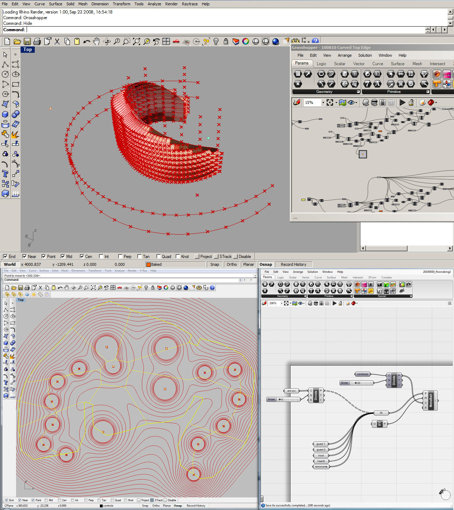Open the 15% zoom dropdown in upper Grasshopper
The image size is (454, 510).
(x=323, y=103)
